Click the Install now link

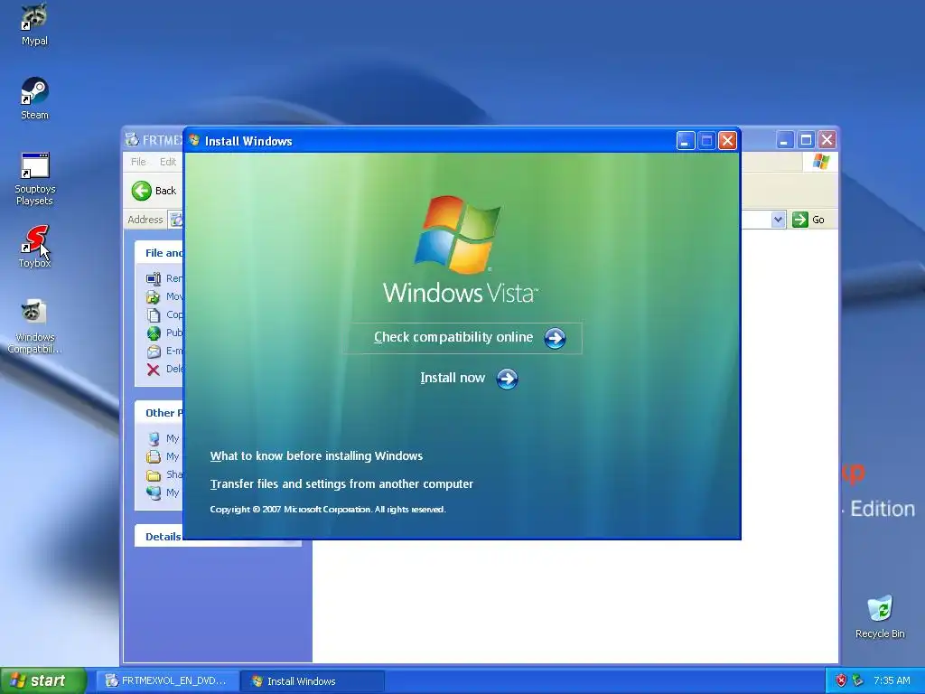(453, 378)
